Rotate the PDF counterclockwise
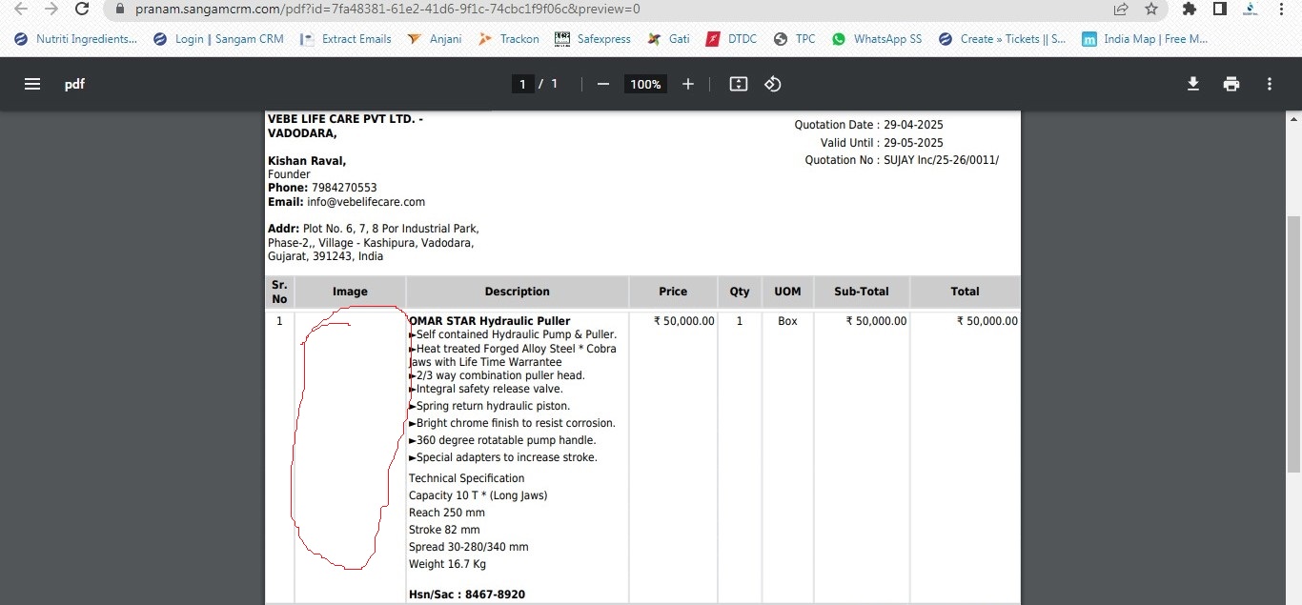The width and height of the screenshot is (1302, 605). 773,84
